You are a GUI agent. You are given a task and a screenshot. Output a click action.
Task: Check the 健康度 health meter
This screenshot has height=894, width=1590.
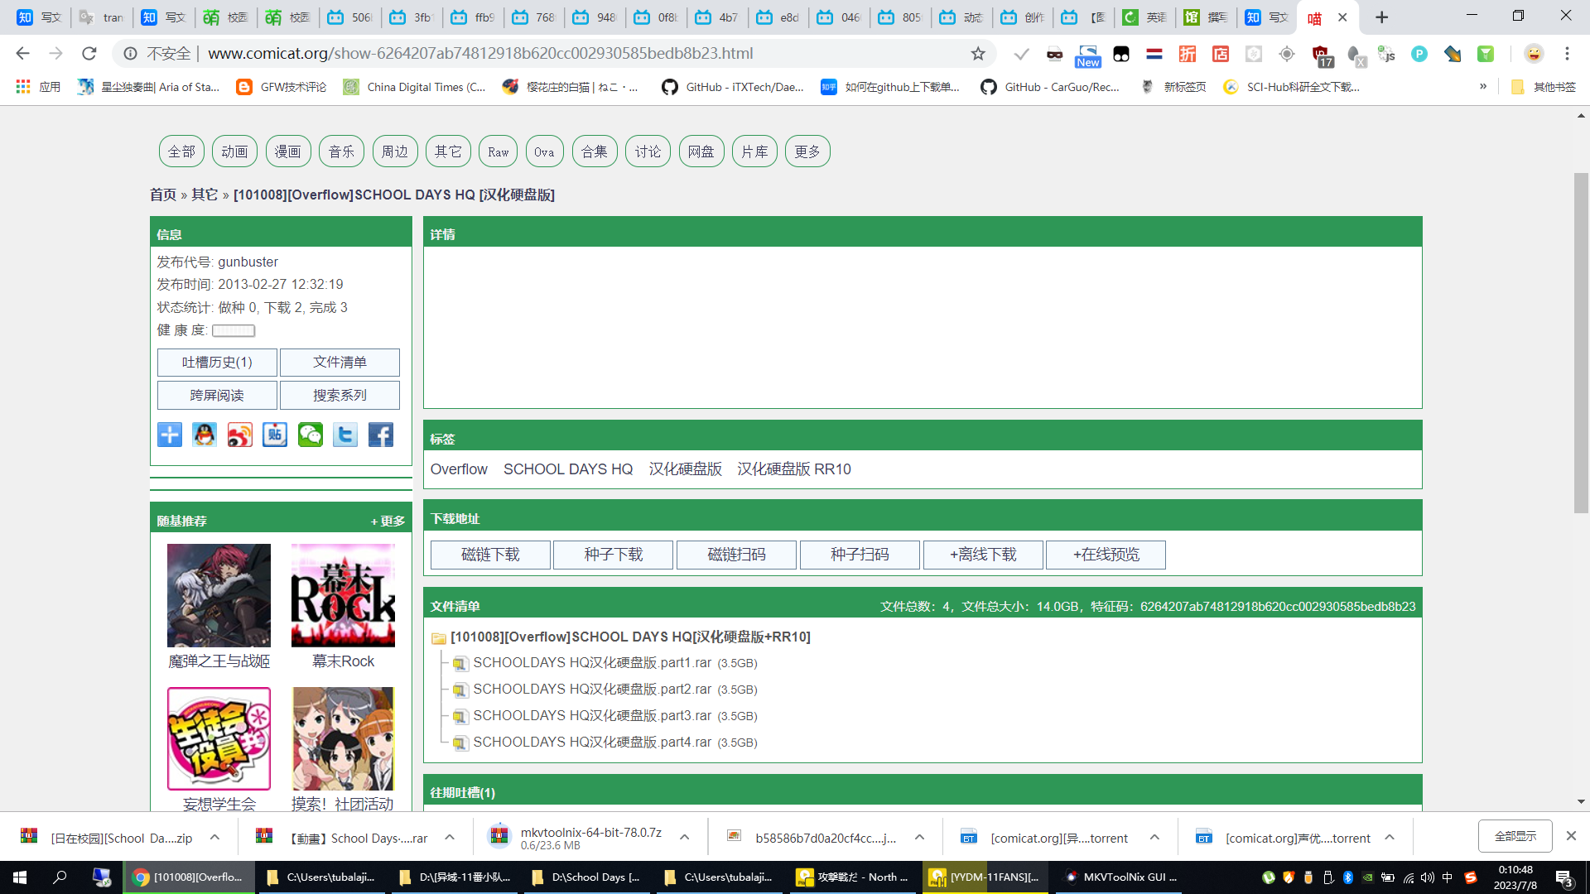(233, 330)
